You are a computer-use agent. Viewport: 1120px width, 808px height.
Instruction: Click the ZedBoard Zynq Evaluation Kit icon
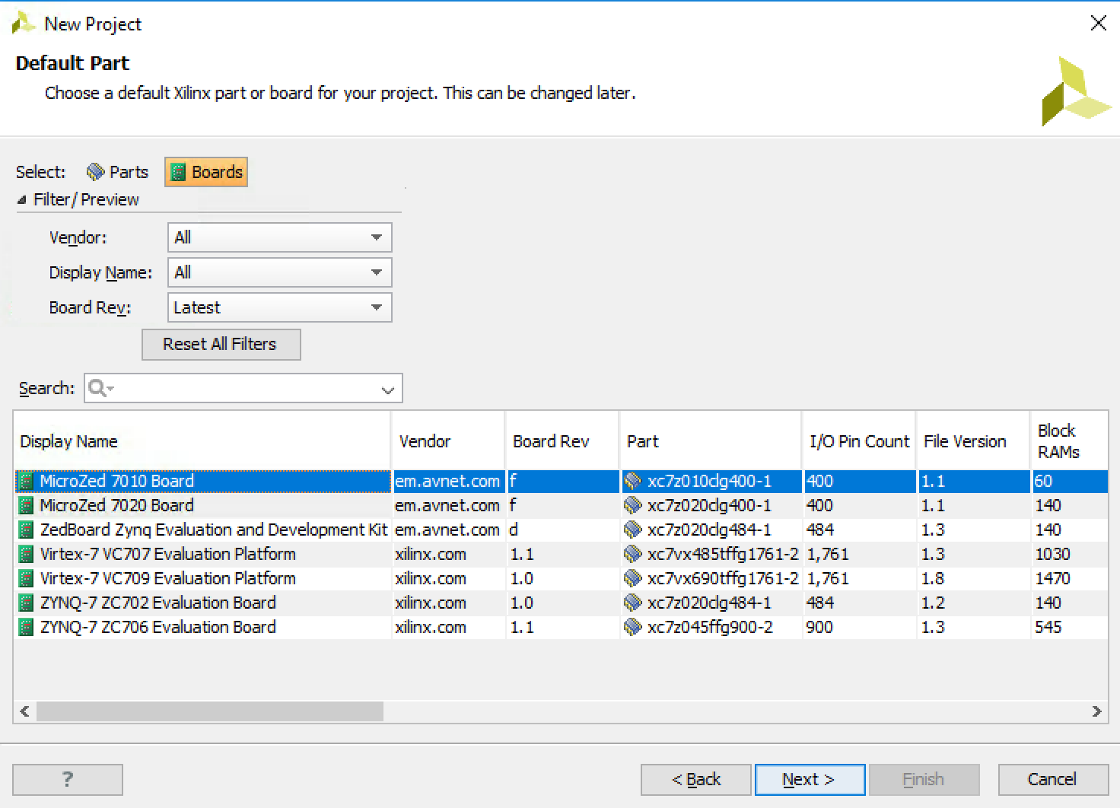click(x=26, y=530)
